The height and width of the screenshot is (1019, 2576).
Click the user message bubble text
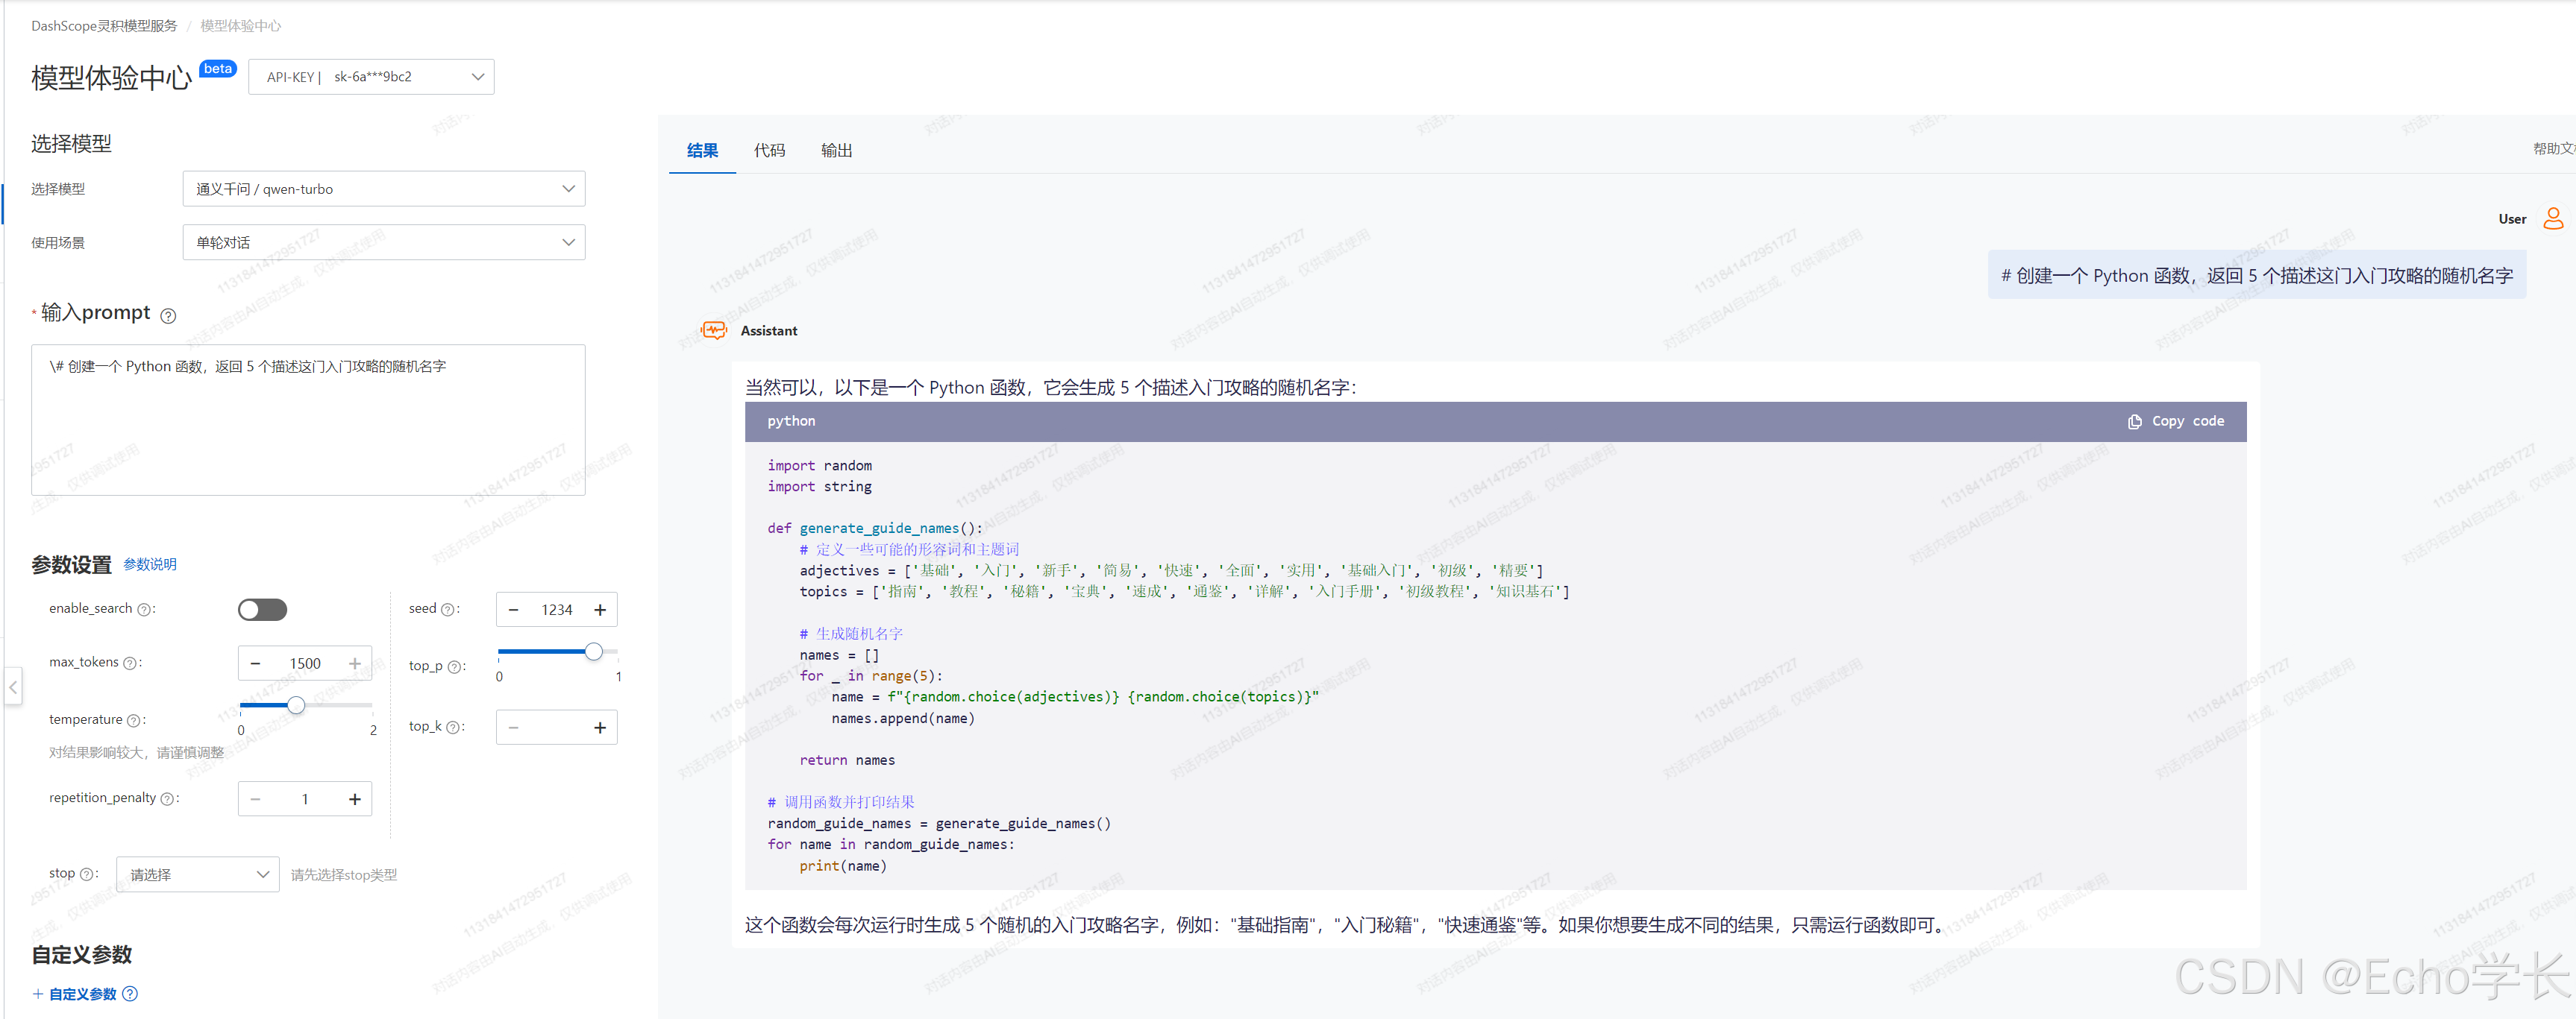(x=2257, y=276)
